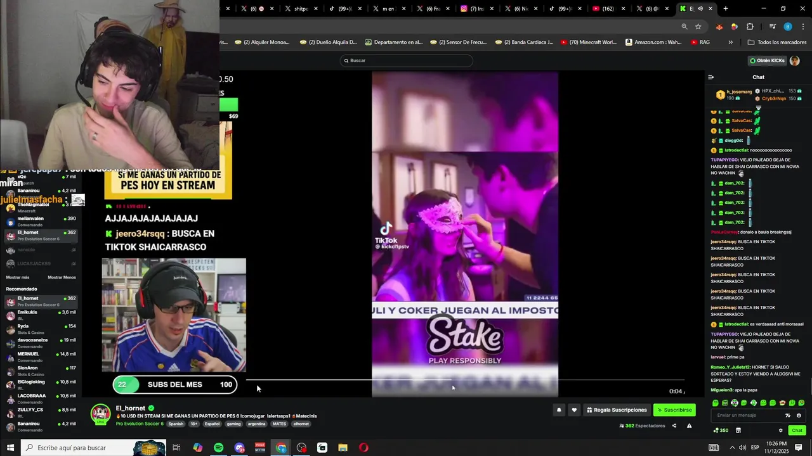Open Chrome extensions puzzle icon
The height and width of the screenshot is (456, 812).
tap(750, 27)
